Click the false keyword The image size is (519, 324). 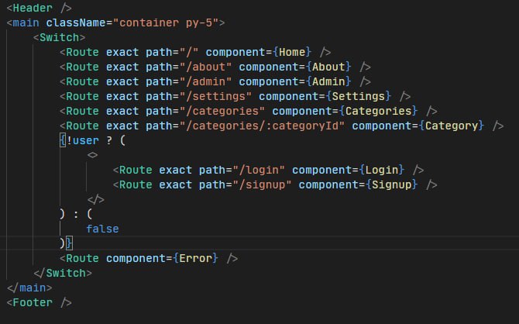(x=102, y=229)
